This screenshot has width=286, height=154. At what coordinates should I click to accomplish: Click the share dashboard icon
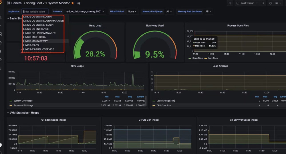79,3
